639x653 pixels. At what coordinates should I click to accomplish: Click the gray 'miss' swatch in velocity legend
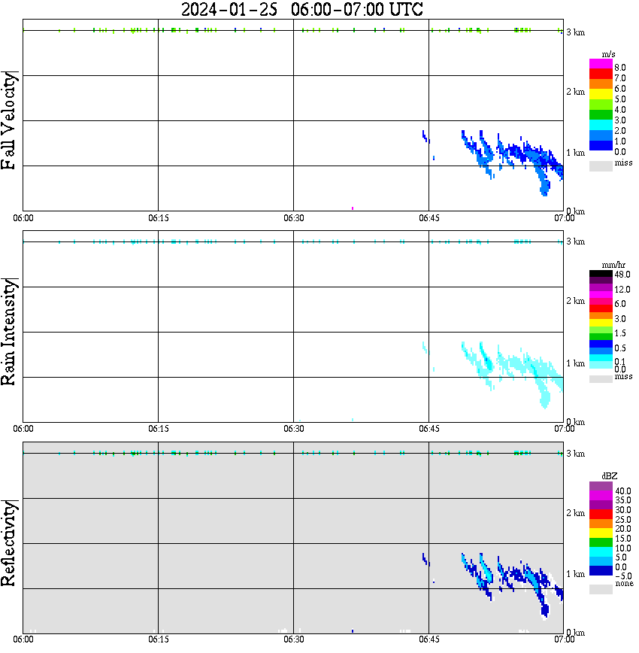click(601, 166)
